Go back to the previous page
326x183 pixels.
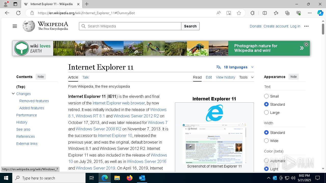pos(7,13)
